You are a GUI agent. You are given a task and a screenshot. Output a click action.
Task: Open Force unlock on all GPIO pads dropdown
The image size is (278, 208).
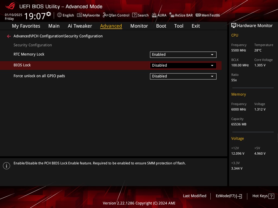183,76
